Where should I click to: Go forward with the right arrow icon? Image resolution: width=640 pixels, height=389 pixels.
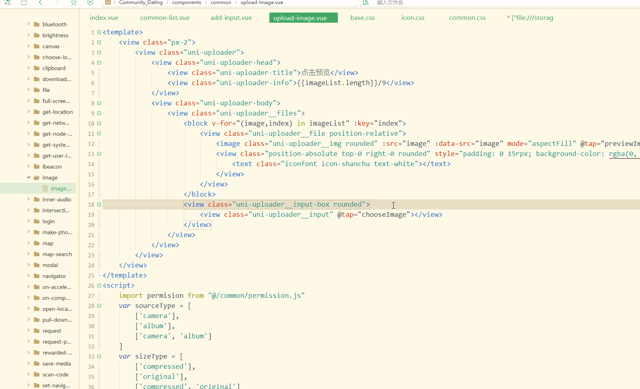57,2
